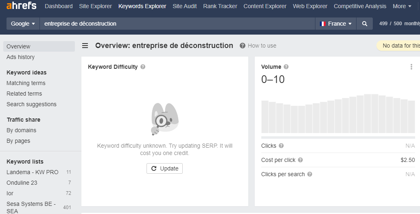This screenshot has height=214, width=420.
Task: Click the French flag icon
Action: tap(322, 24)
